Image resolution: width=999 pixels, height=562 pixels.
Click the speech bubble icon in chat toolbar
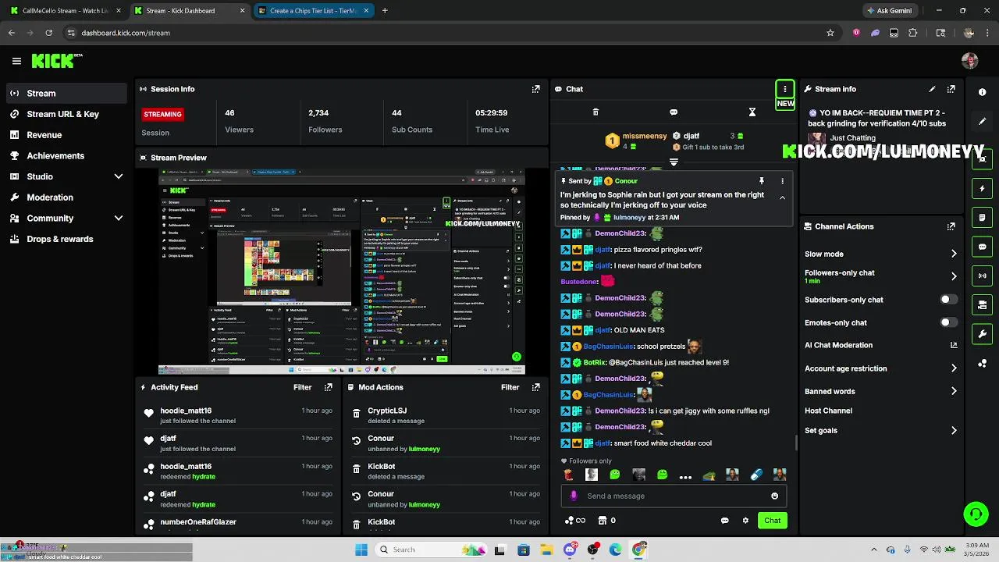click(x=674, y=112)
